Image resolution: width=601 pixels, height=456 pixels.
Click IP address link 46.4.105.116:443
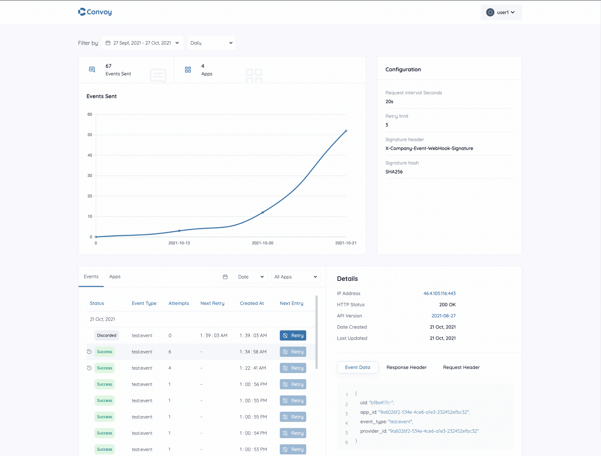point(439,293)
